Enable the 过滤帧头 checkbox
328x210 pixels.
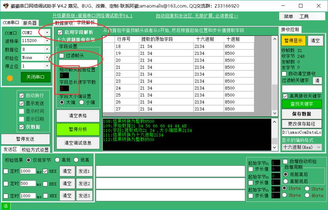tap(62, 56)
